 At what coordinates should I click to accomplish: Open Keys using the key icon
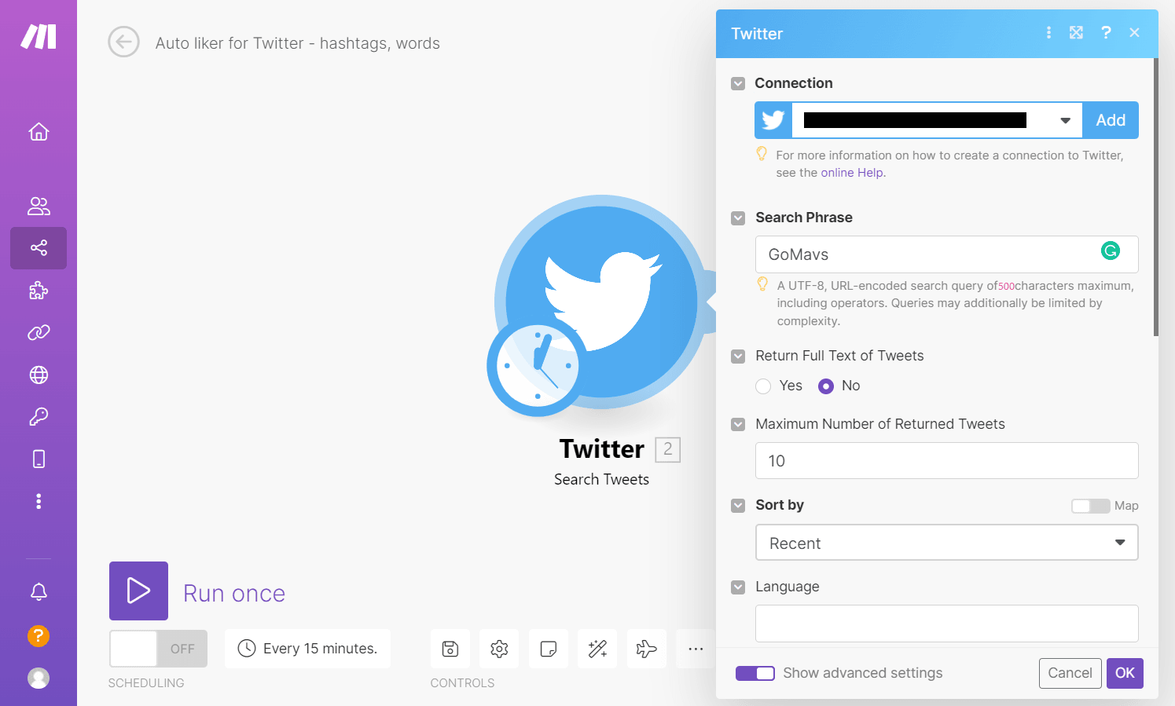[x=38, y=416]
